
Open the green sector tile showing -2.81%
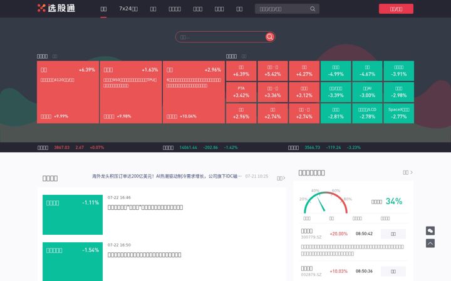click(336, 113)
